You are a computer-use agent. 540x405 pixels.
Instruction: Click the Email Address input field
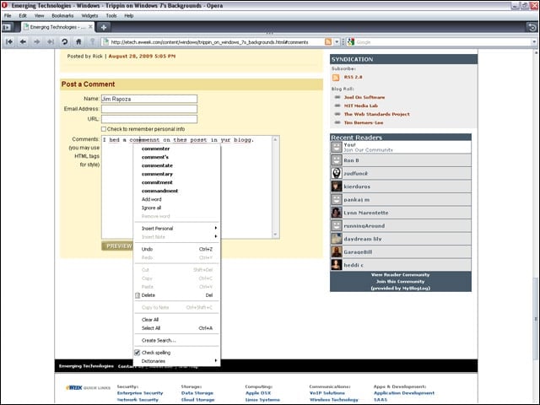point(149,109)
